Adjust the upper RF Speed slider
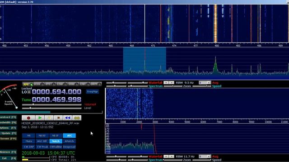 (x=202, y=86)
